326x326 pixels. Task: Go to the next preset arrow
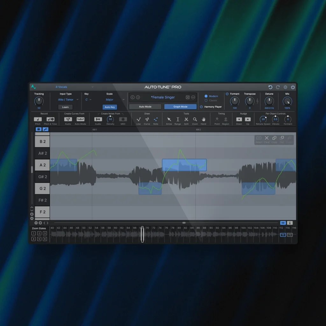138,97
